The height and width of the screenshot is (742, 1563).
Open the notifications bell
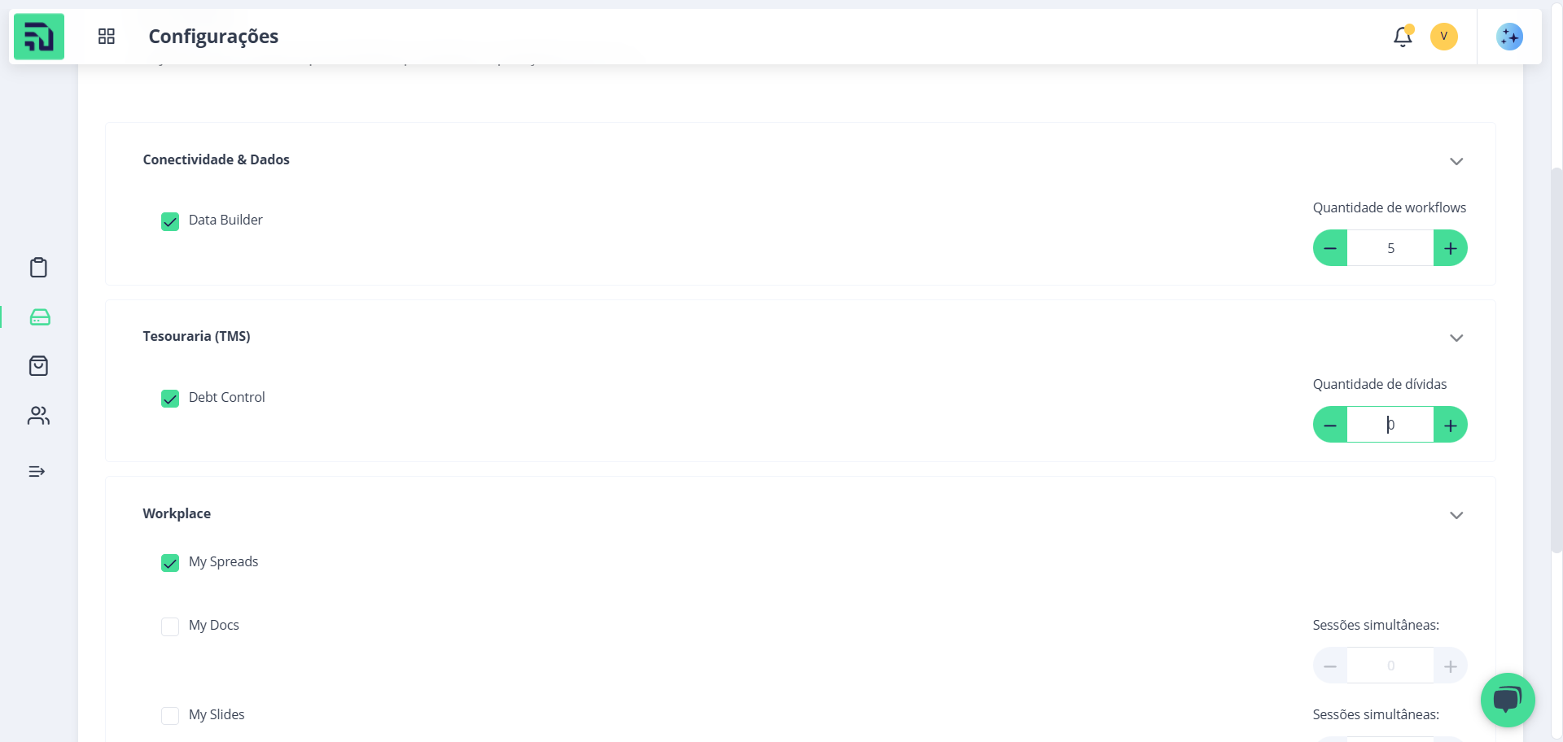(1403, 37)
